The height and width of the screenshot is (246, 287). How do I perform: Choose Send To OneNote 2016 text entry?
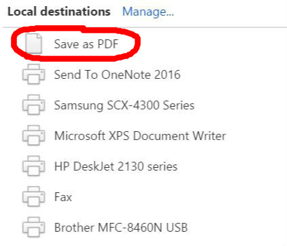(117, 75)
